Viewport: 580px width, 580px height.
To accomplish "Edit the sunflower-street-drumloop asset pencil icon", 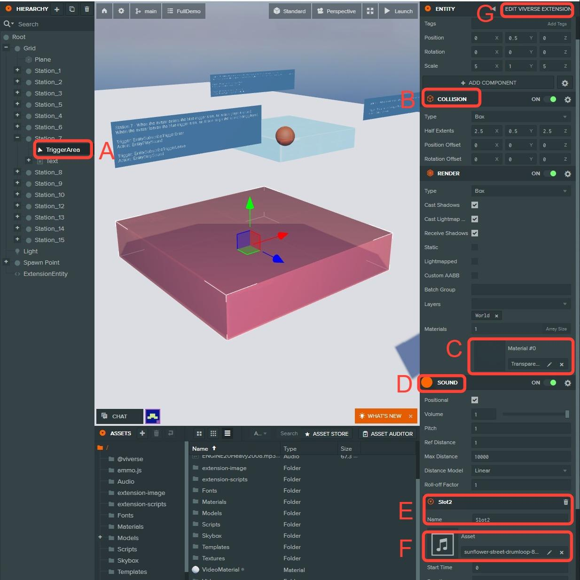I will (x=549, y=552).
